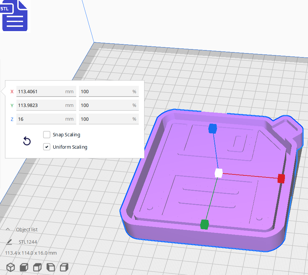Select the right side view icon
Viewport: 308px width, 275px height.
[64, 267]
